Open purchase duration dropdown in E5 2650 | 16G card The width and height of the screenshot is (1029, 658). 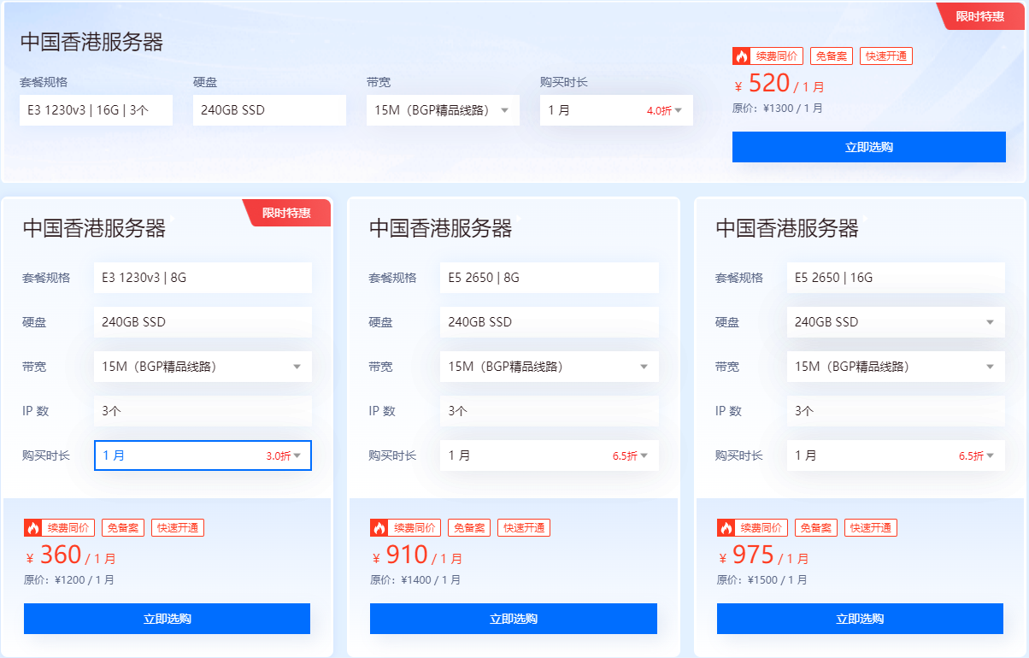pos(896,455)
